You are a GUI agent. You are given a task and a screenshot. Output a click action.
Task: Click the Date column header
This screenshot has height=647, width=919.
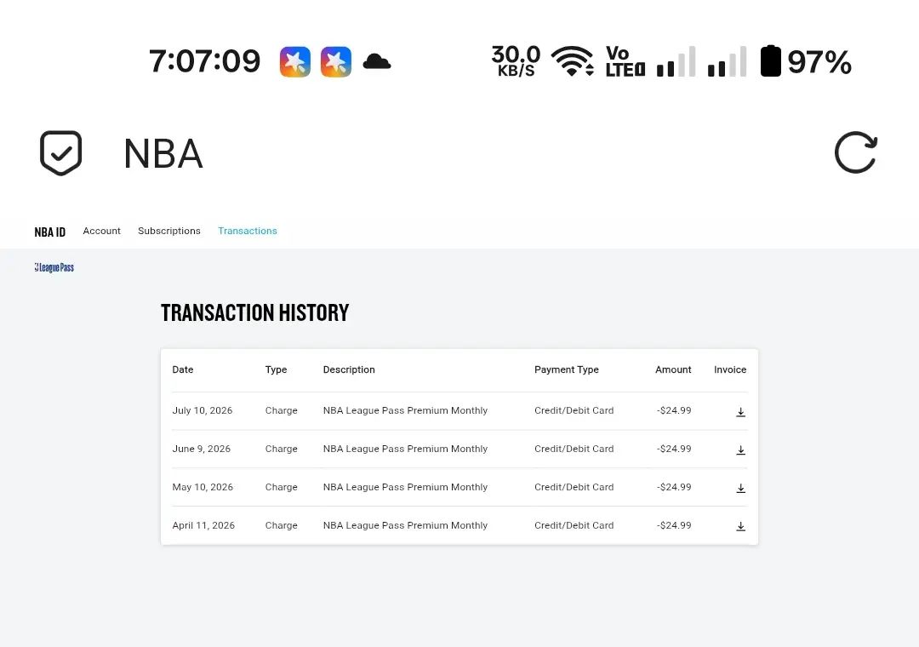pos(183,369)
